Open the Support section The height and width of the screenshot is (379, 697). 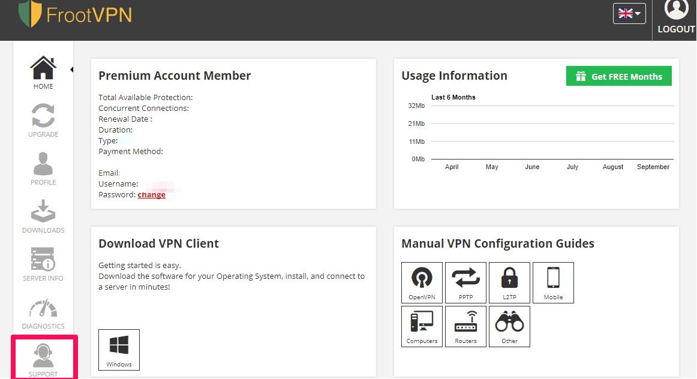click(x=43, y=360)
